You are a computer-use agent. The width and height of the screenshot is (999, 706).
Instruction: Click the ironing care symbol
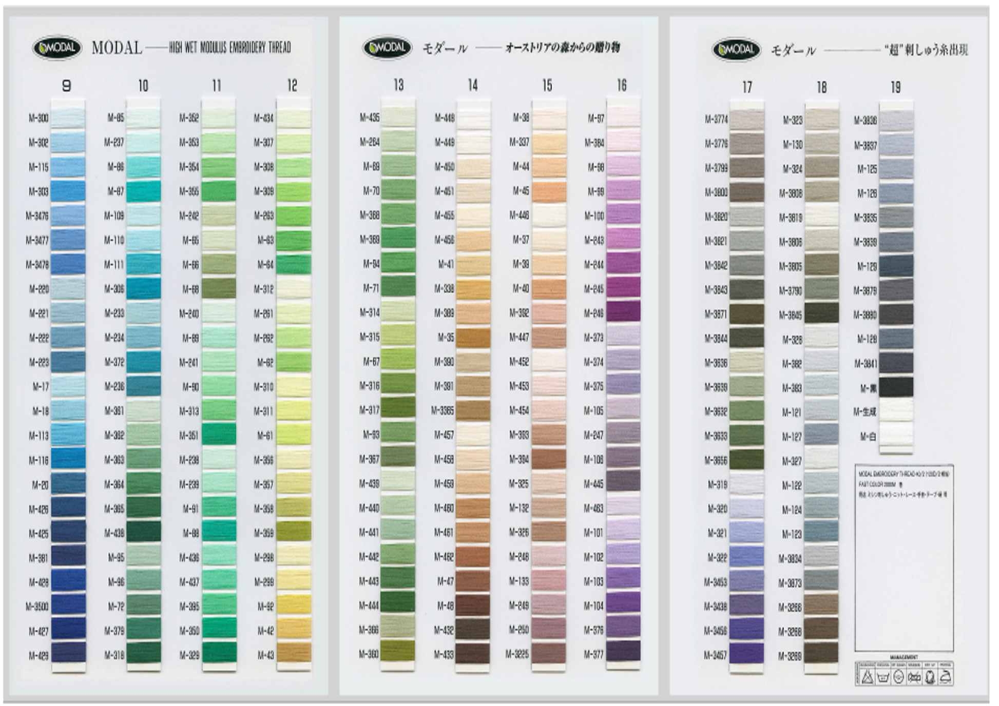click(x=946, y=677)
